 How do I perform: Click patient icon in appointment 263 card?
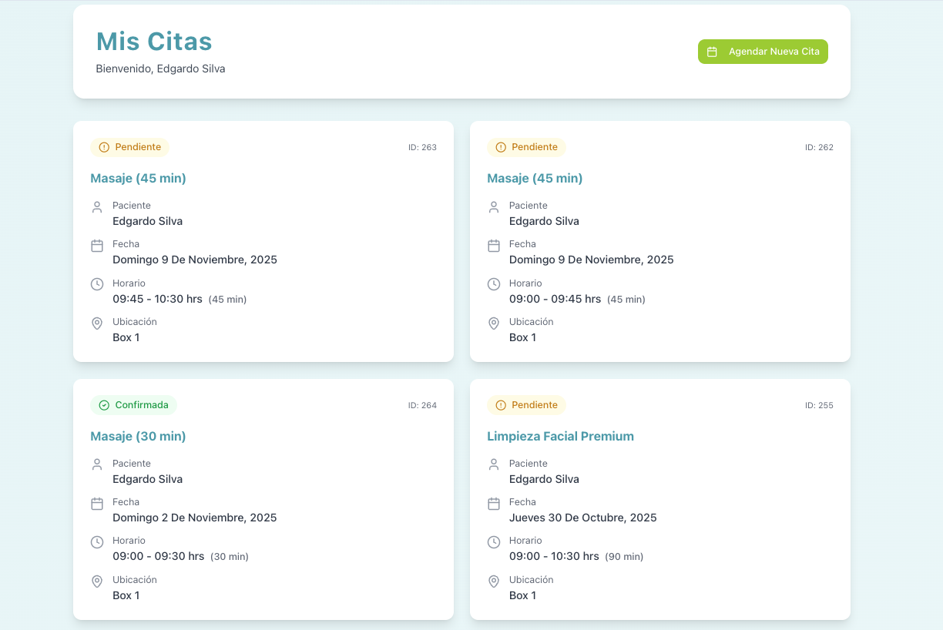pos(97,207)
